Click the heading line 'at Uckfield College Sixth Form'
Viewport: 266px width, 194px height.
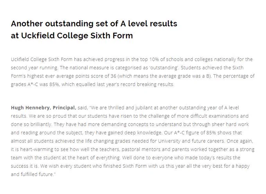tap(72, 35)
